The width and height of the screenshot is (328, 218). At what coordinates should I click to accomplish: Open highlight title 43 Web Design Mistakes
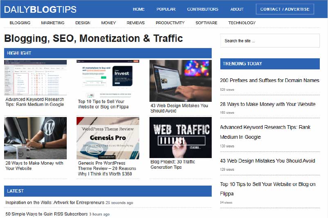point(179,108)
